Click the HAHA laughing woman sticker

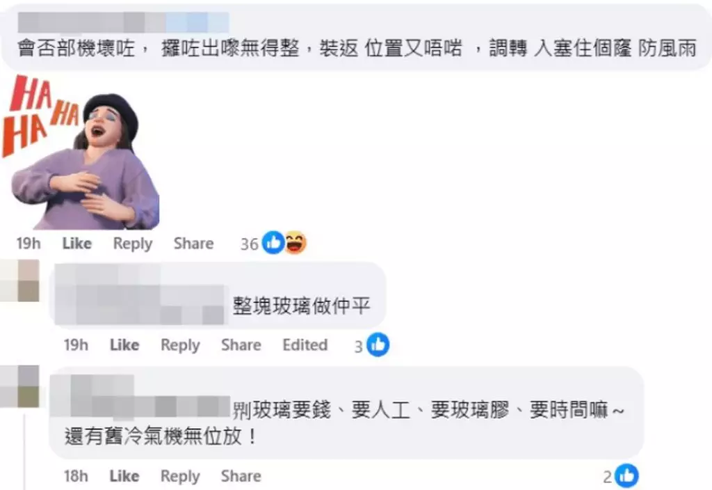coord(81,152)
